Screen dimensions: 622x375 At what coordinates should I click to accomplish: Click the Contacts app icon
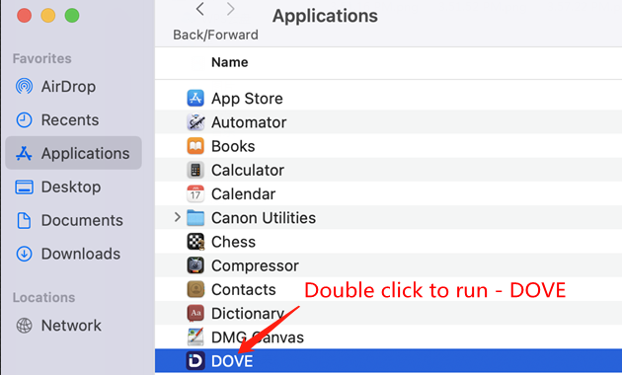(195, 289)
